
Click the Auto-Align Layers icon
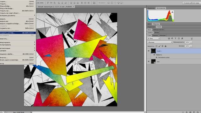[x=94, y=3]
